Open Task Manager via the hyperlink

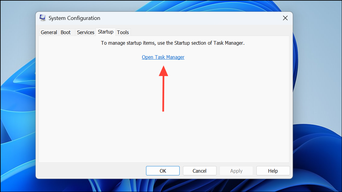coord(163,57)
